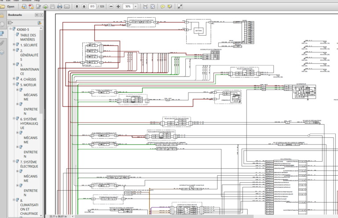This screenshot has height=218, width=338.
Task: Go to previous page with up arrow
Action: (x=77, y=7)
